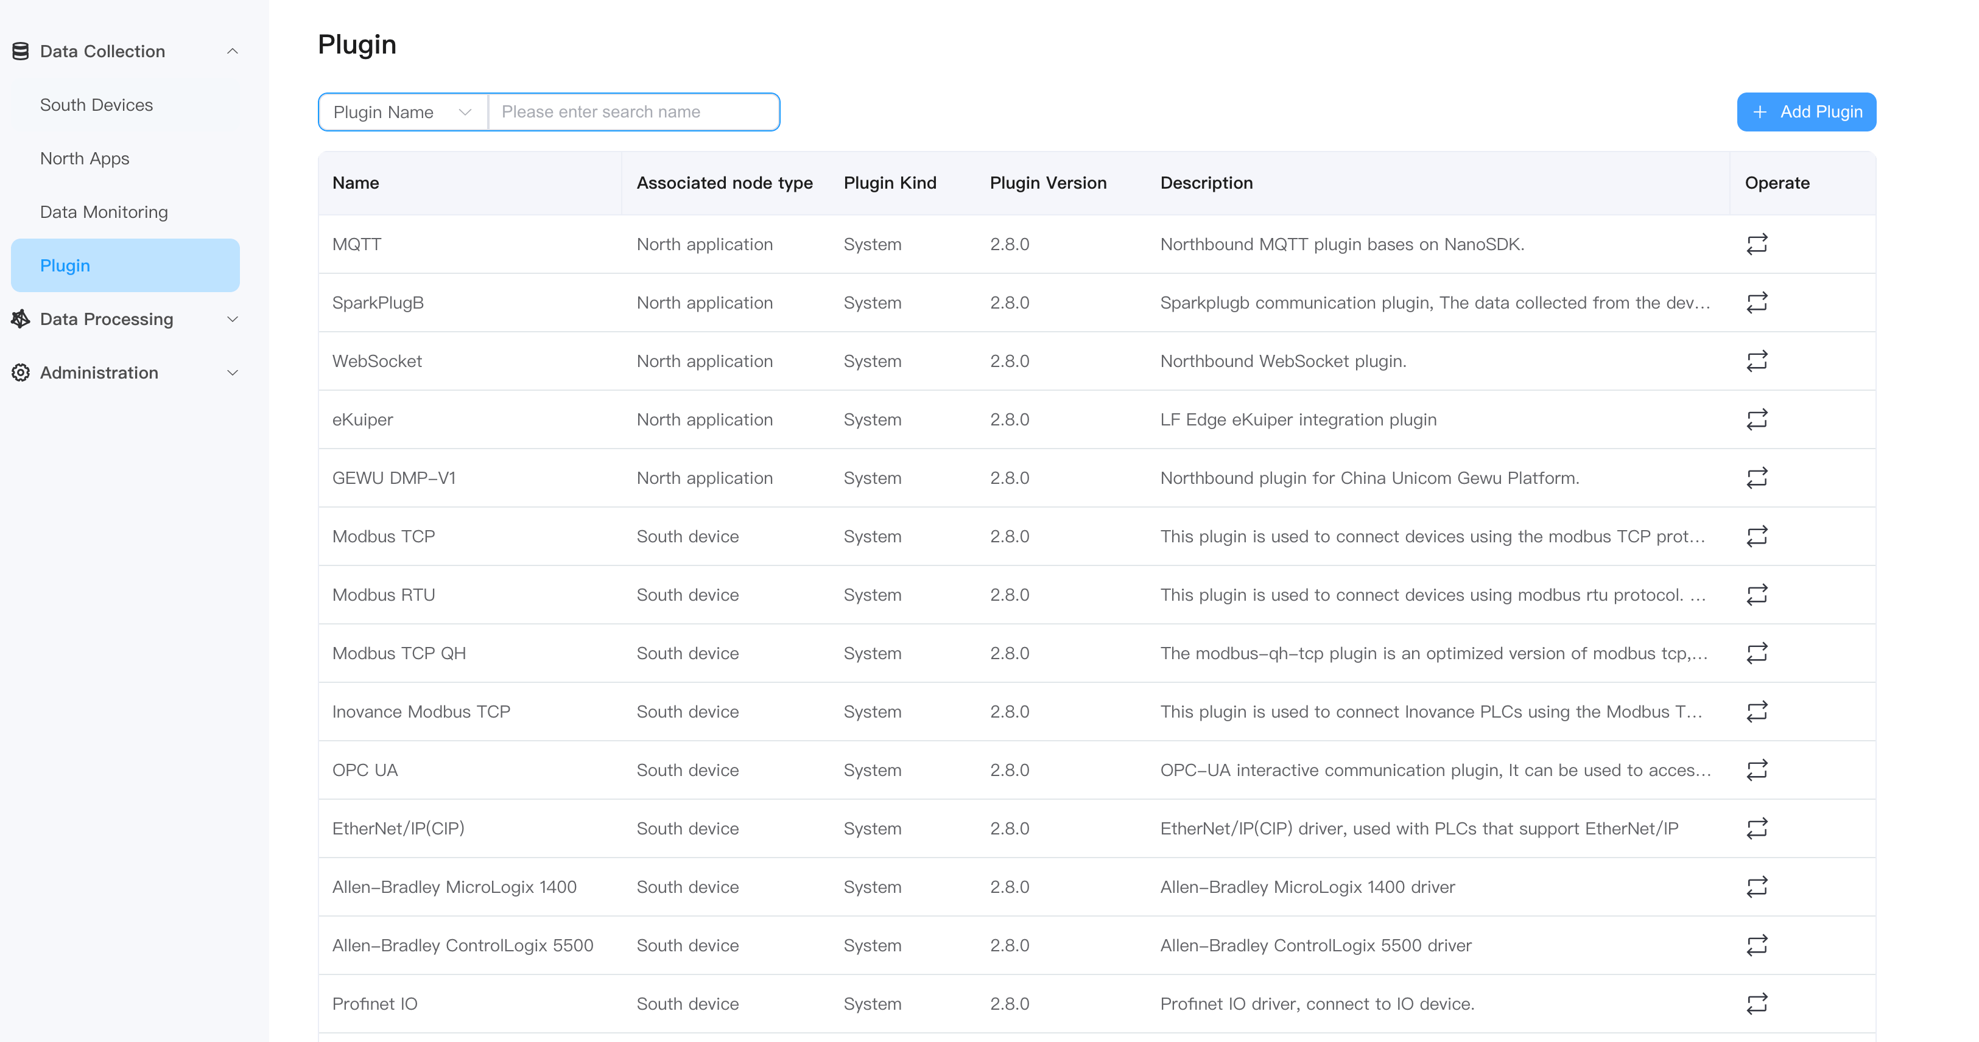1979x1042 pixels.
Task: Update the MQTT plugin via its operate icon
Action: coord(1758,244)
